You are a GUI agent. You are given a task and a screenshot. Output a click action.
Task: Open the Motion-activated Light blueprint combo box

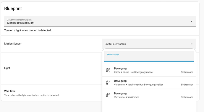pyautogui.click(x=100, y=21)
